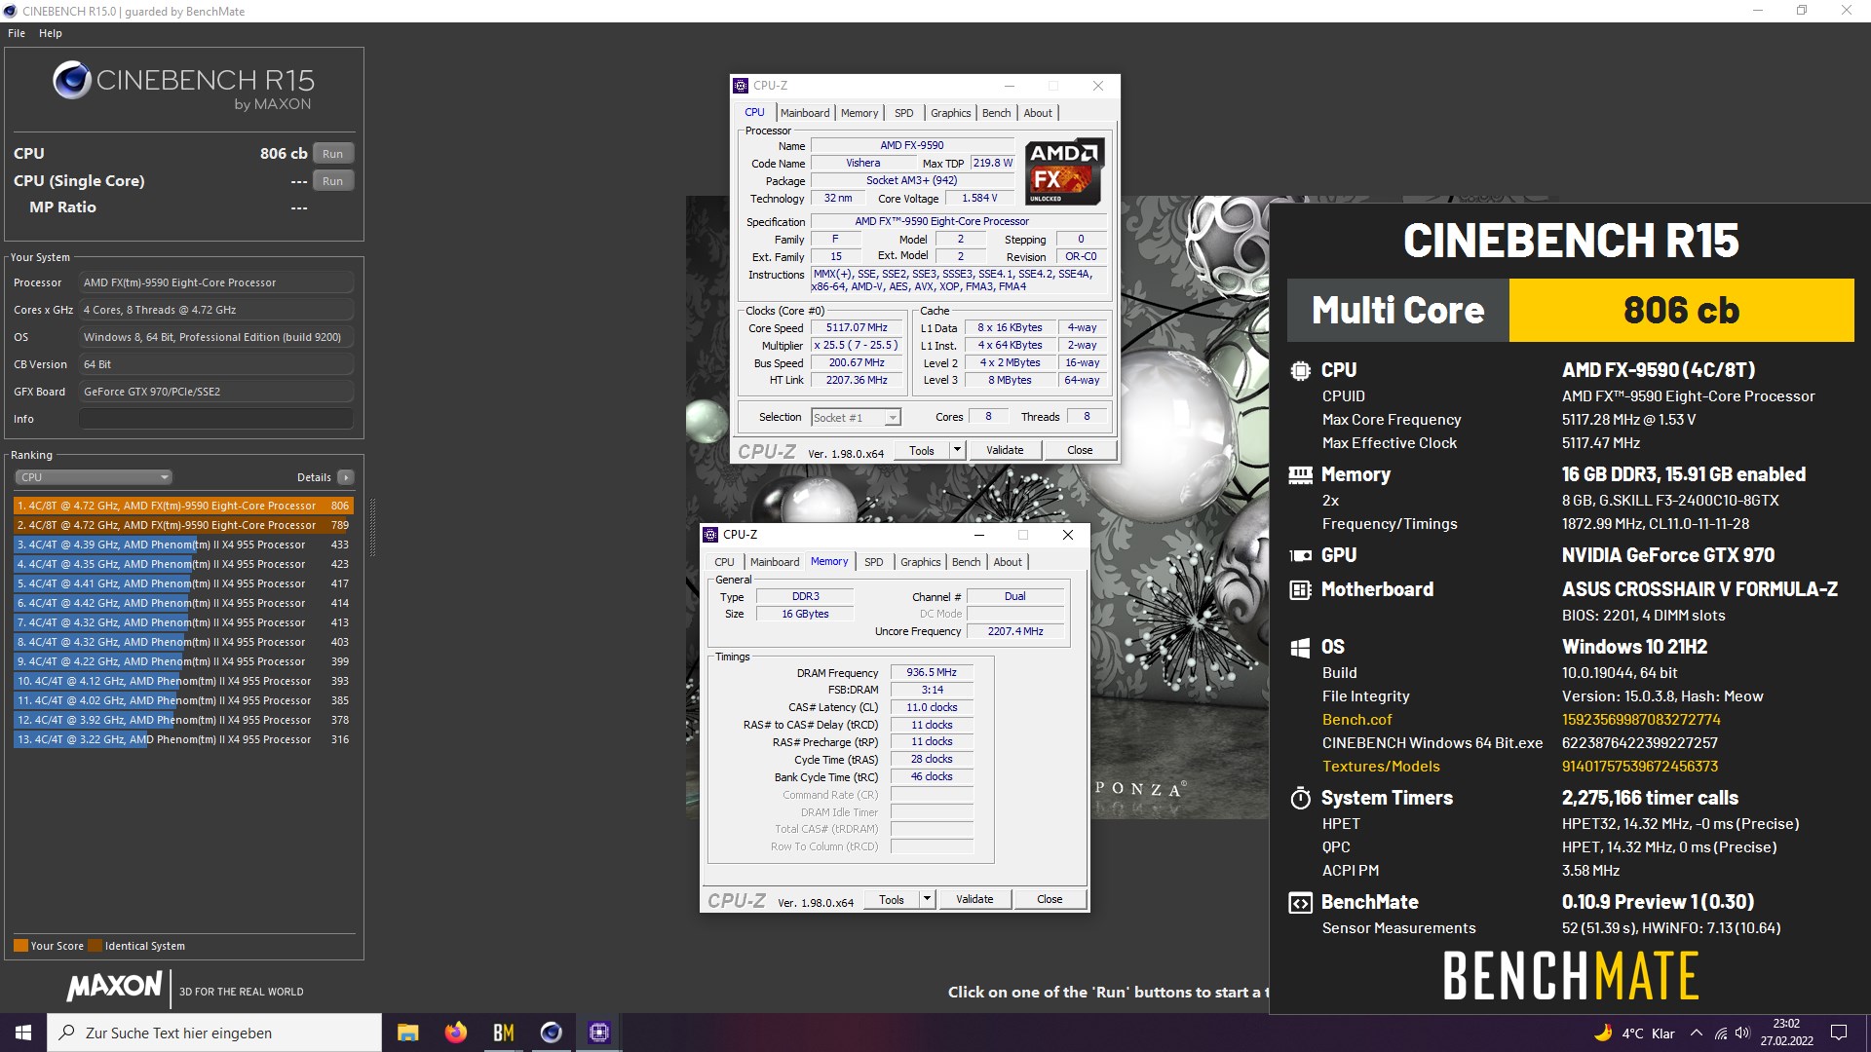The width and height of the screenshot is (1871, 1052).
Task: Open About tab in lower CPU-Z
Action: pos(1008,562)
